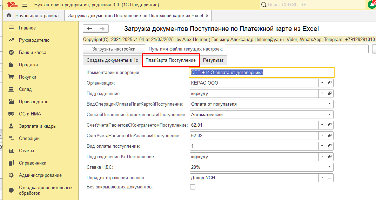Screen dimensions: 376x200
Task: Click the home icon on Начальная страница
Action: click(x=9, y=15)
